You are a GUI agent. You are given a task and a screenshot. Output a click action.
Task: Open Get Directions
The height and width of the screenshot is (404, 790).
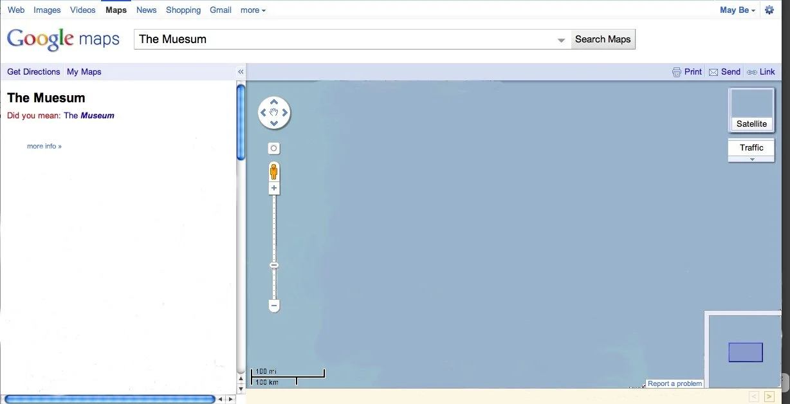click(x=33, y=72)
